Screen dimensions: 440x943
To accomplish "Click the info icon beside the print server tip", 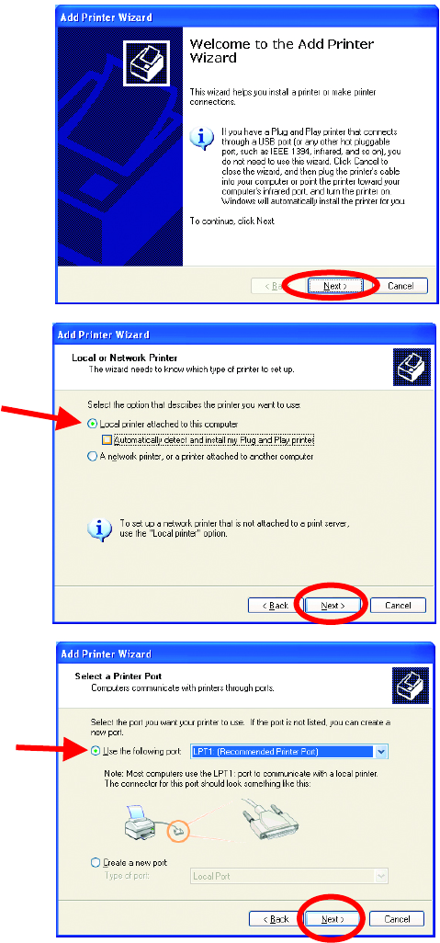I will 99,529.
